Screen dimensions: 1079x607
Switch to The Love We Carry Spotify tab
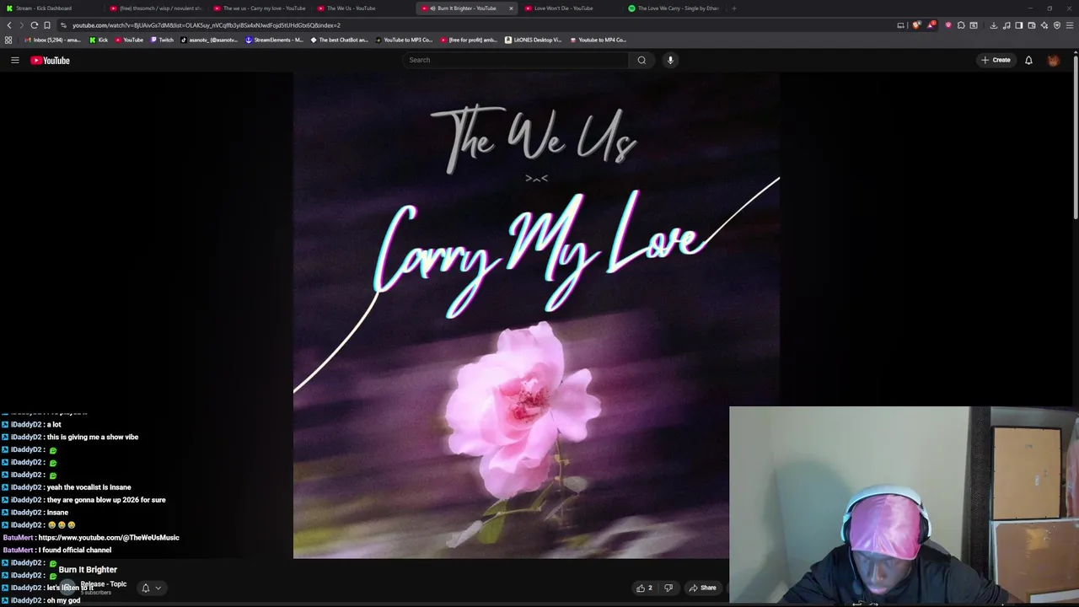point(674,8)
